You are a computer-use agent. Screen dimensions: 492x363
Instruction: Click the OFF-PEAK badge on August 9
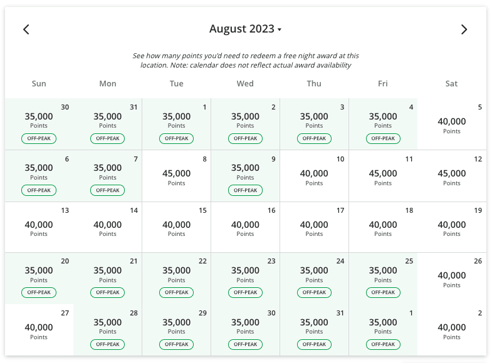point(245,190)
